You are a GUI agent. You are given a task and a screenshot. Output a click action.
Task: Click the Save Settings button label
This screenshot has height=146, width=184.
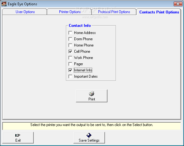pyautogui.click(x=89, y=140)
